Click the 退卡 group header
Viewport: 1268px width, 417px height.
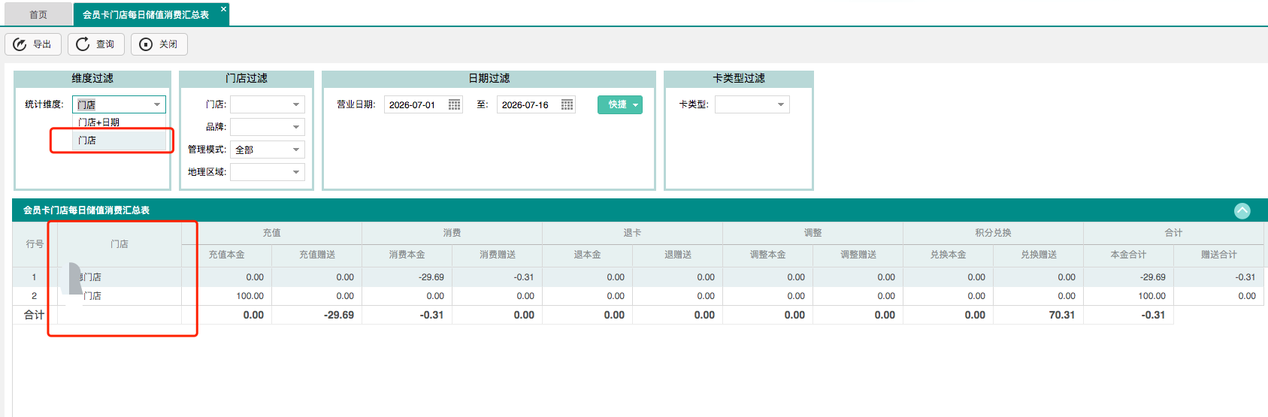point(632,233)
